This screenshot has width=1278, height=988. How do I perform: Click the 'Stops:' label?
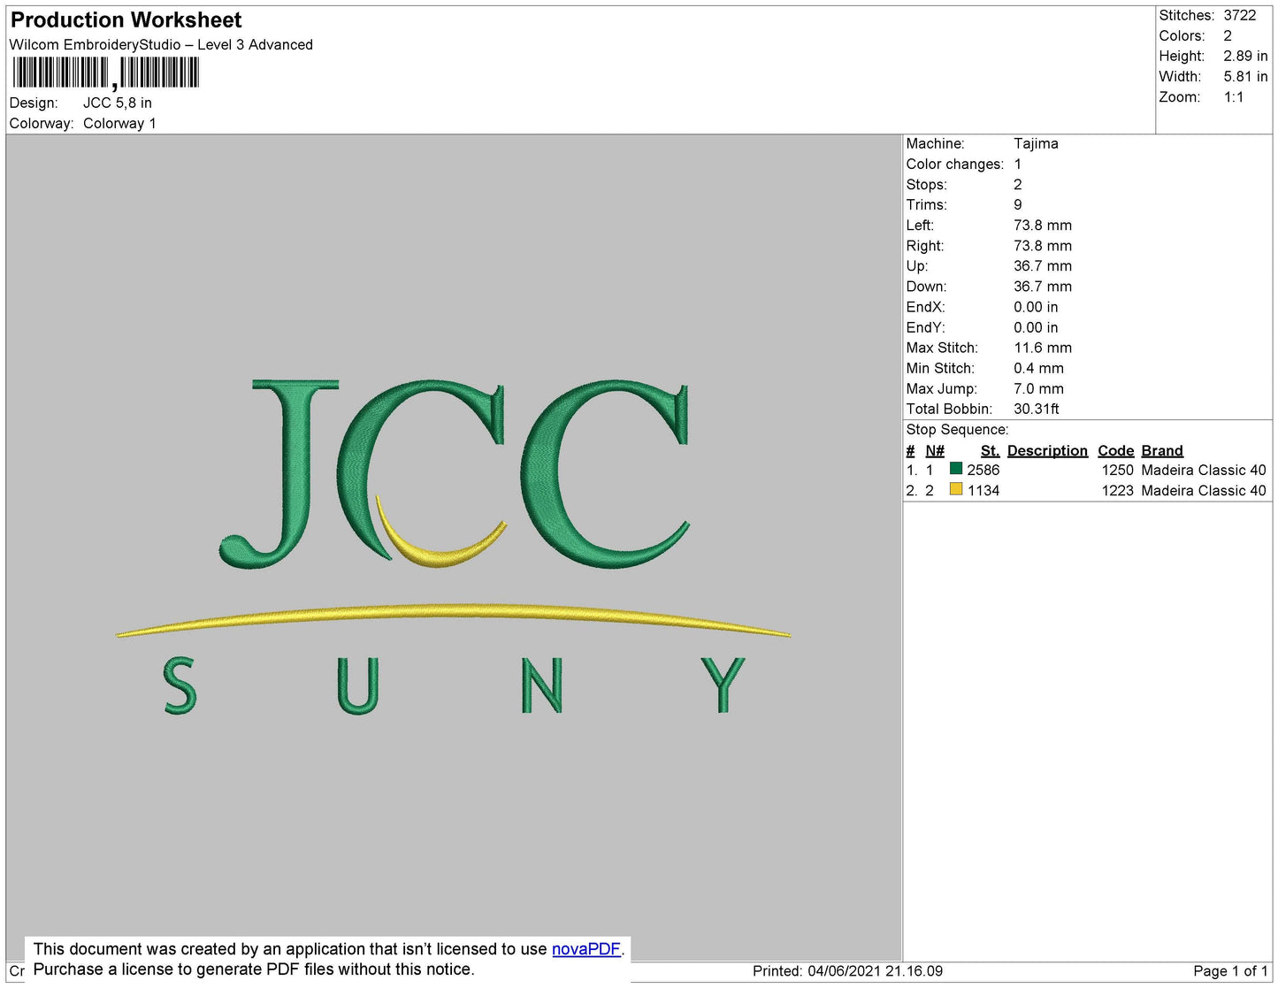coord(926,184)
